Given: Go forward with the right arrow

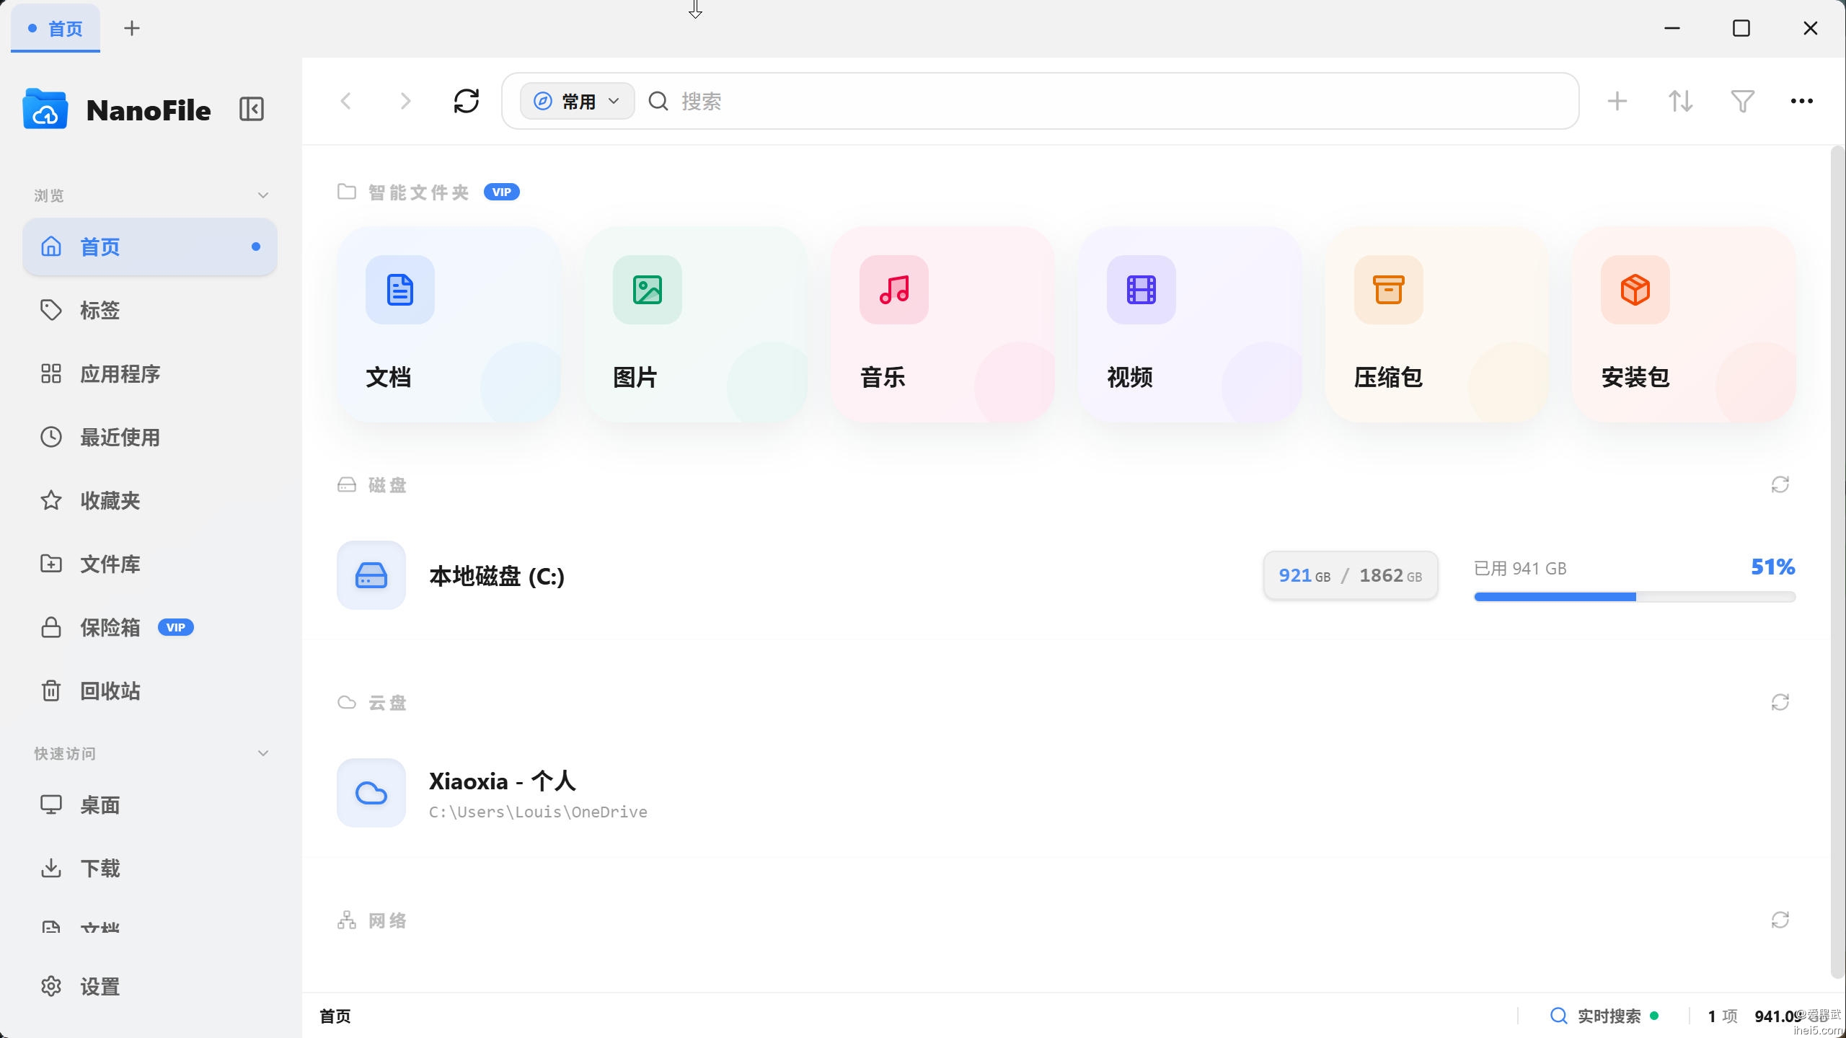Looking at the screenshot, I should click(405, 101).
